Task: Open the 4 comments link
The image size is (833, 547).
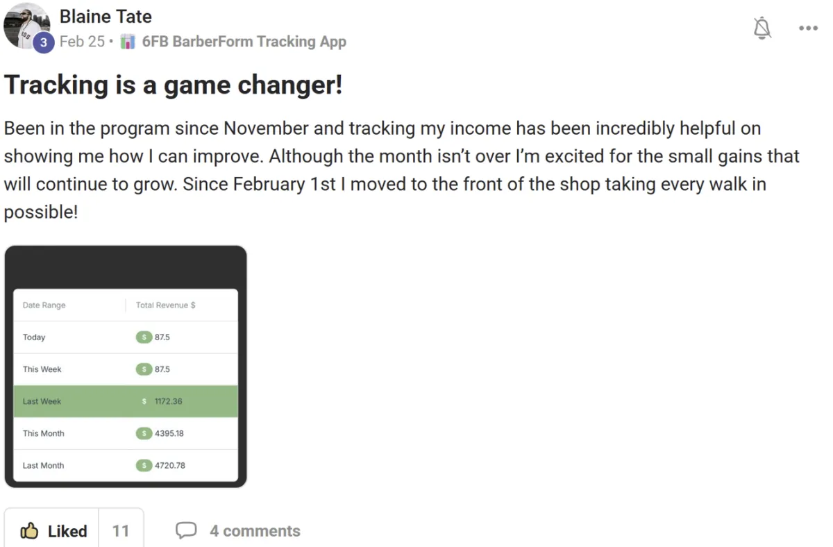Action: click(x=255, y=531)
